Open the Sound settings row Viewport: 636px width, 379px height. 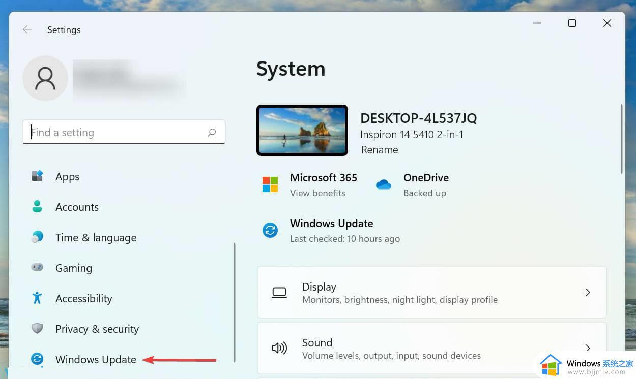[x=432, y=348]
